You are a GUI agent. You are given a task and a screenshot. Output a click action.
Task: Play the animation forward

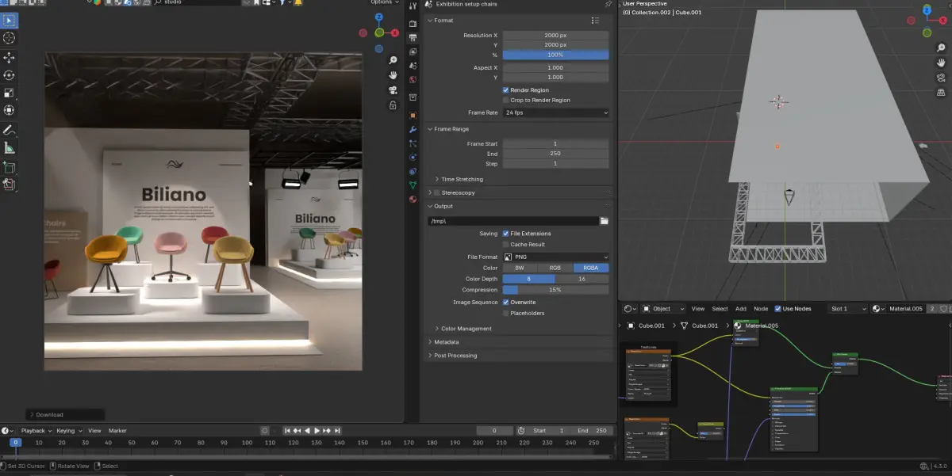point(317,430)
